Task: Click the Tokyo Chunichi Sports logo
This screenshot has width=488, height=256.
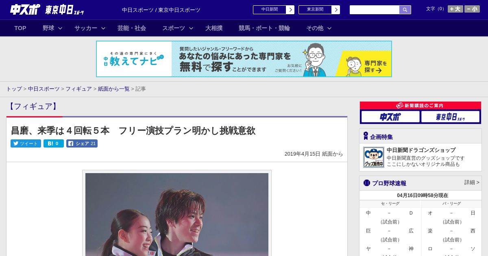Action: [x=64, y=10]
